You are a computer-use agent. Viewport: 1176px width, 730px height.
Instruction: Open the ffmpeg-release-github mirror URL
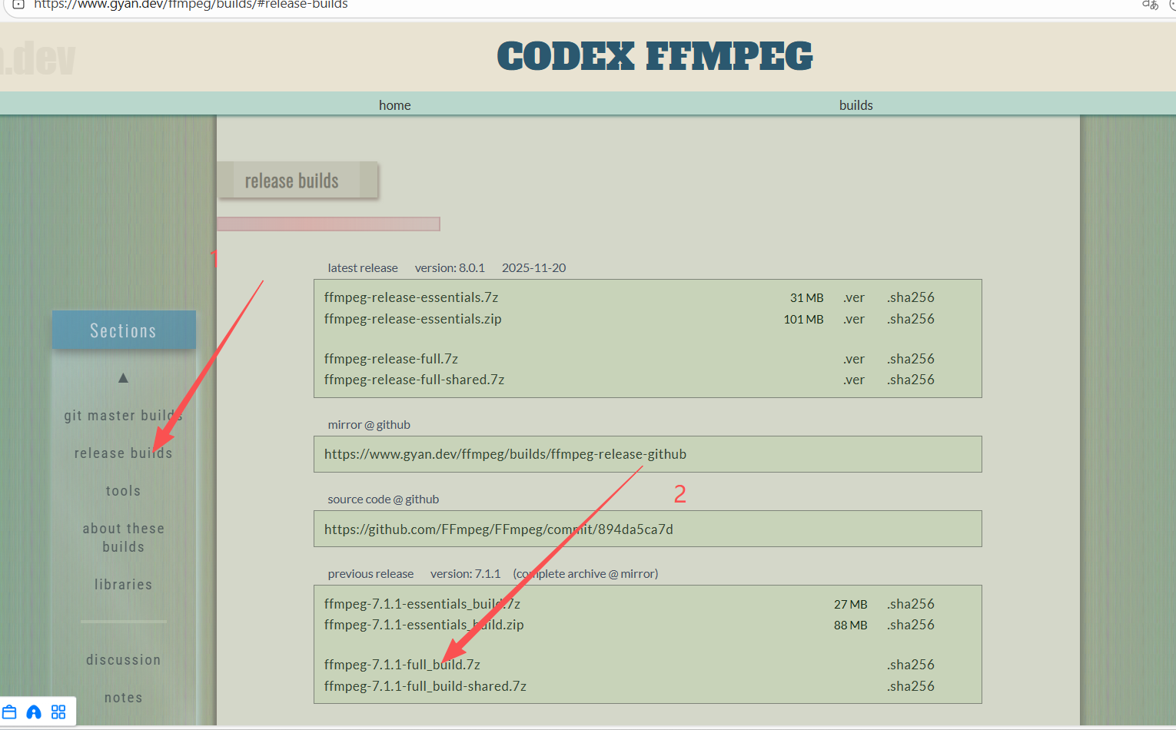pos(505,454)
